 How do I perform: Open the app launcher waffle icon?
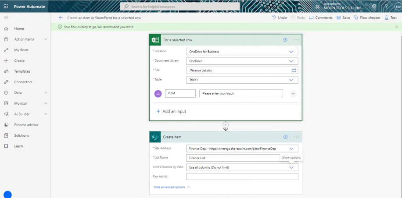pos(6,7)
